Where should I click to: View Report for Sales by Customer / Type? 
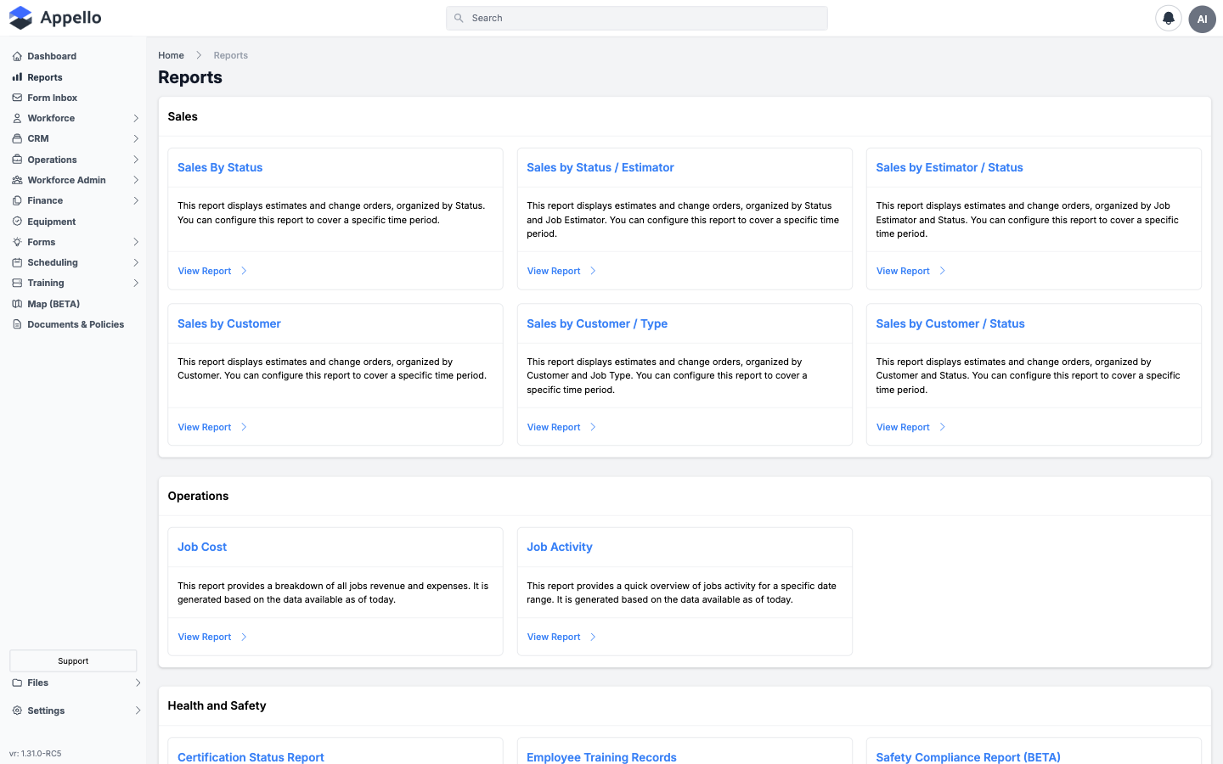pos(554,427)
